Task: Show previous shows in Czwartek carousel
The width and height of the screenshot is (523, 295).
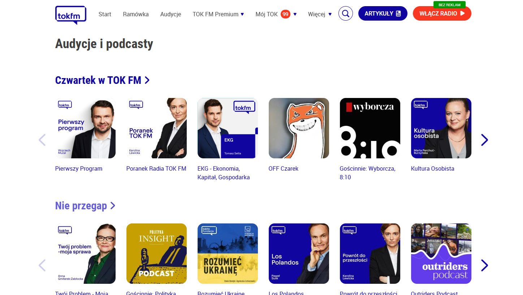Action: [x=42, y=140]
